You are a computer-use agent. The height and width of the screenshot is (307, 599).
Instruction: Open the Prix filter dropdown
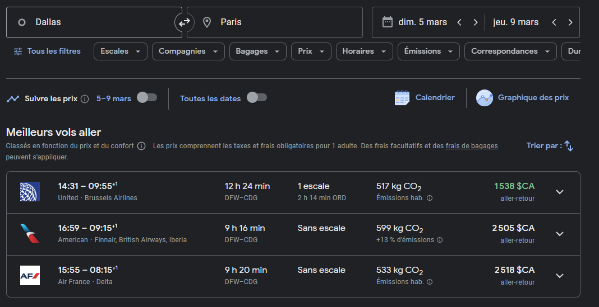point(311,51)
